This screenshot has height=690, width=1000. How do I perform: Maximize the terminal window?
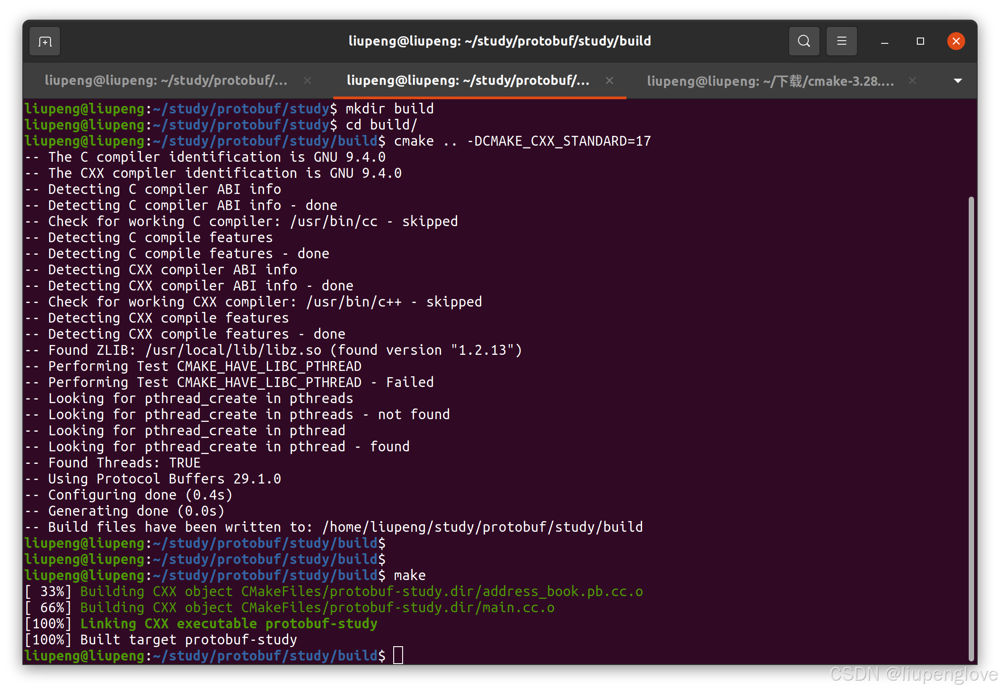pos(920,42)
